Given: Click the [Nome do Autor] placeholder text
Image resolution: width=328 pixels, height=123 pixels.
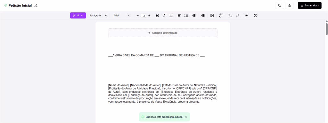Looking at the screenshot, I should point(119,85).
